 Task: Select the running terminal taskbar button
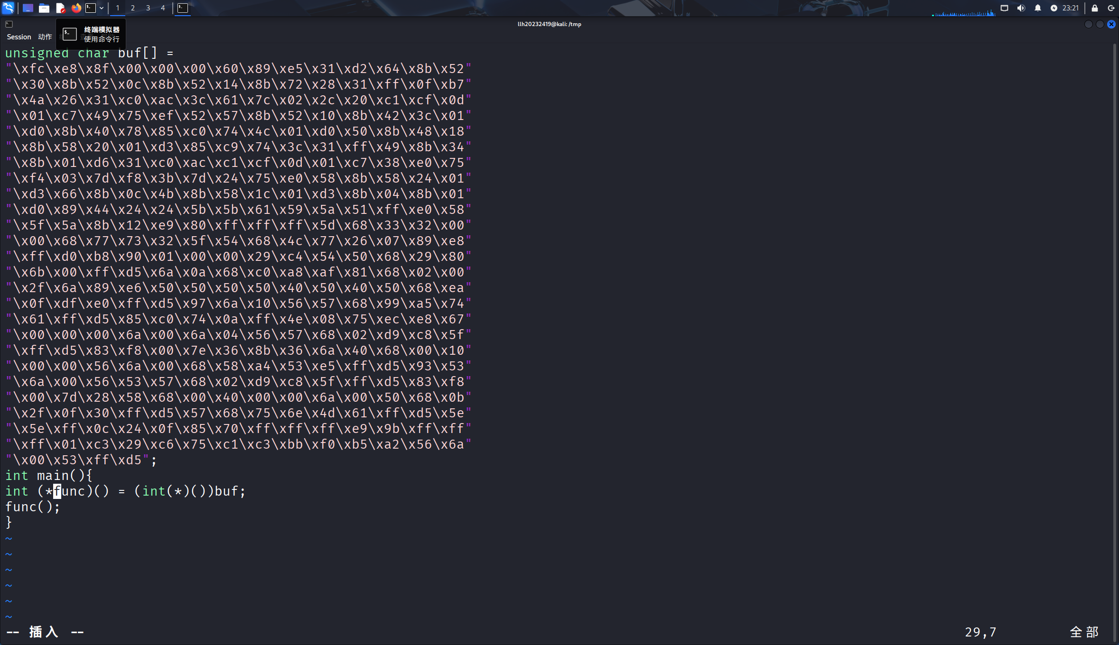183,8
